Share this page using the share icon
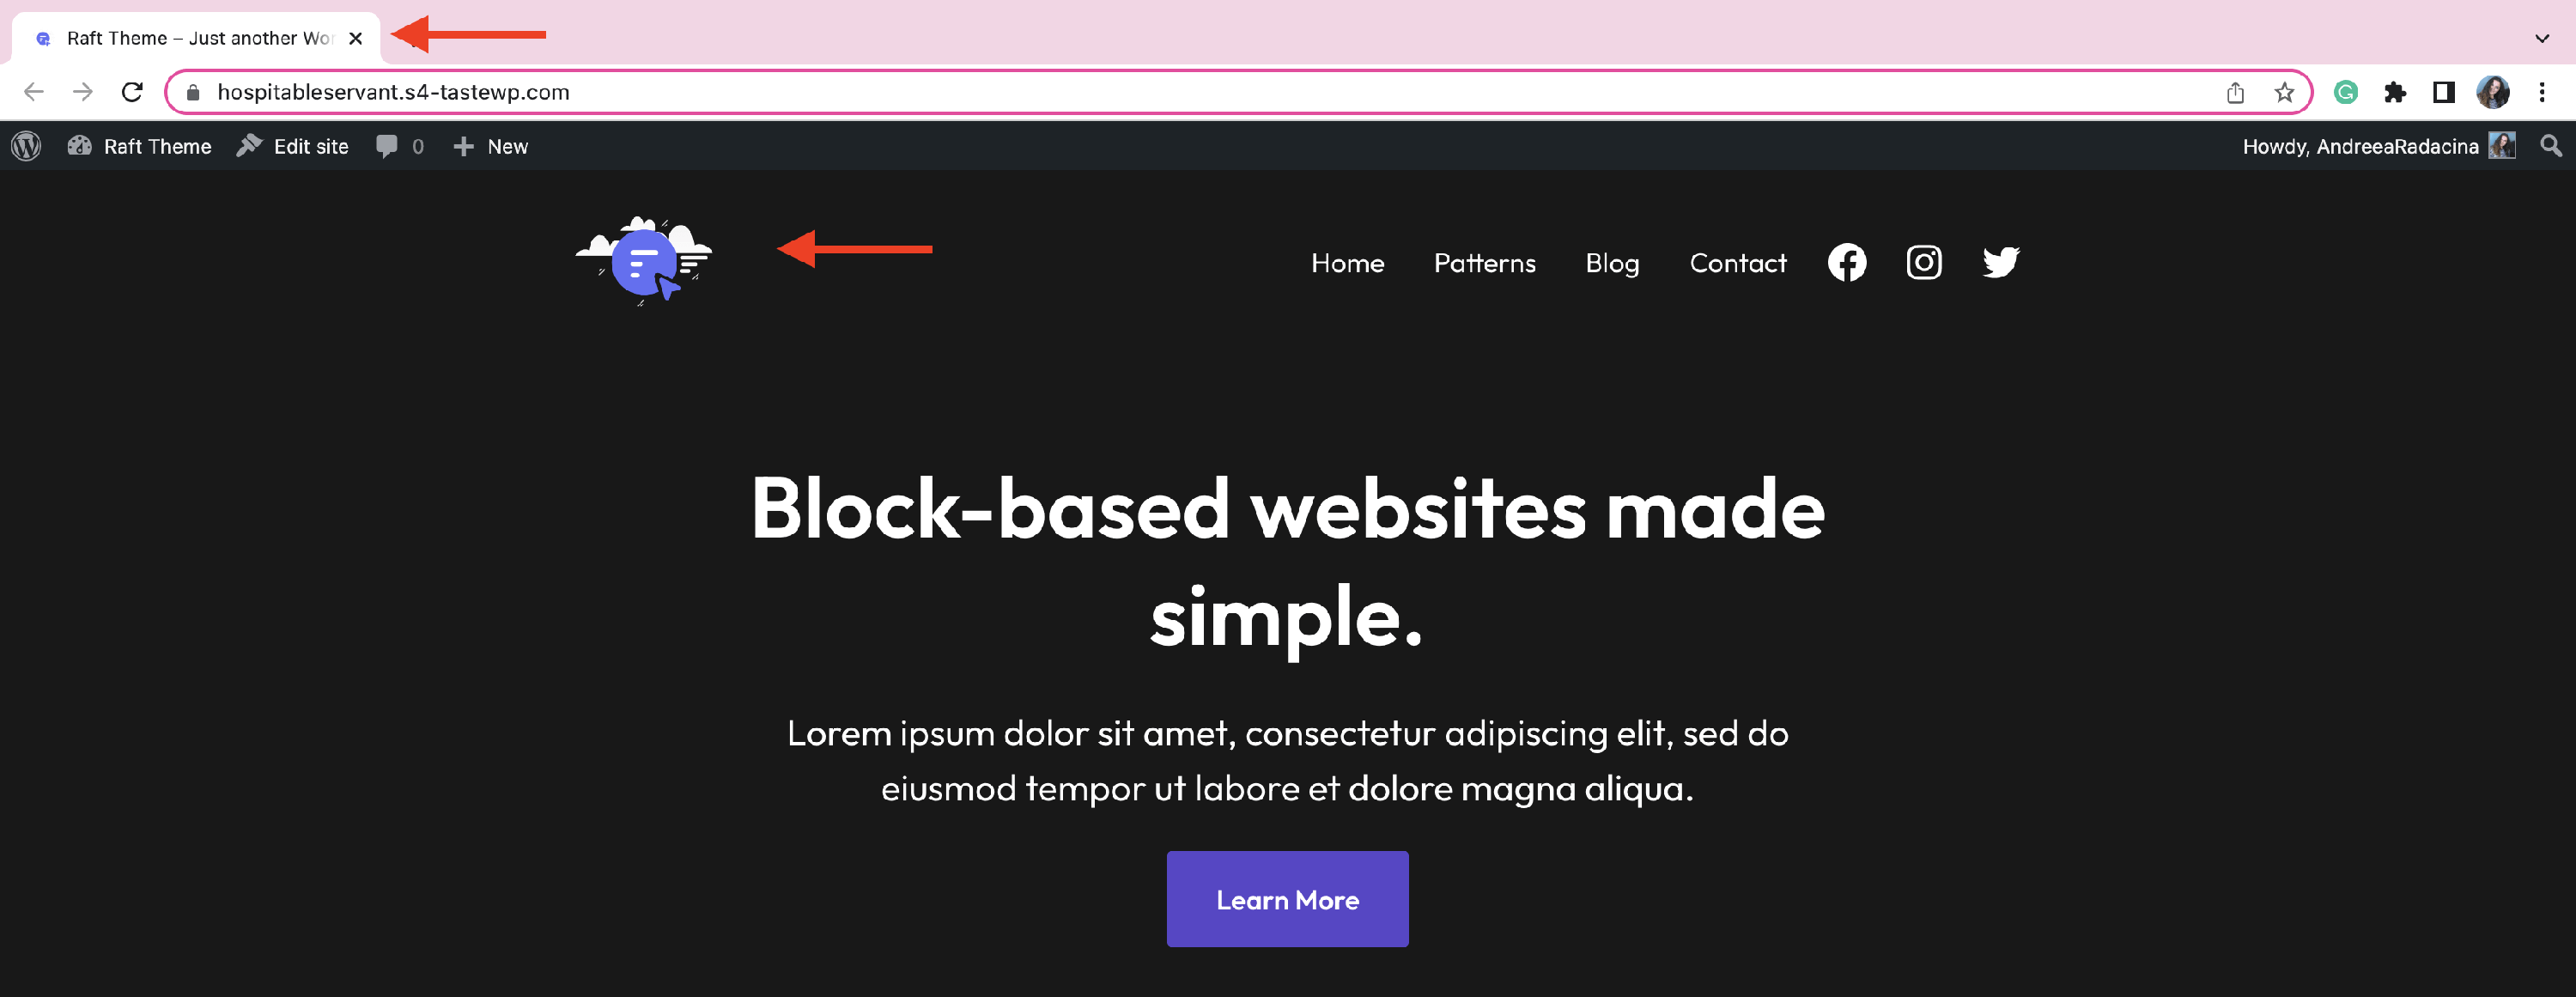2576x997 pixels. [2235, 93]
